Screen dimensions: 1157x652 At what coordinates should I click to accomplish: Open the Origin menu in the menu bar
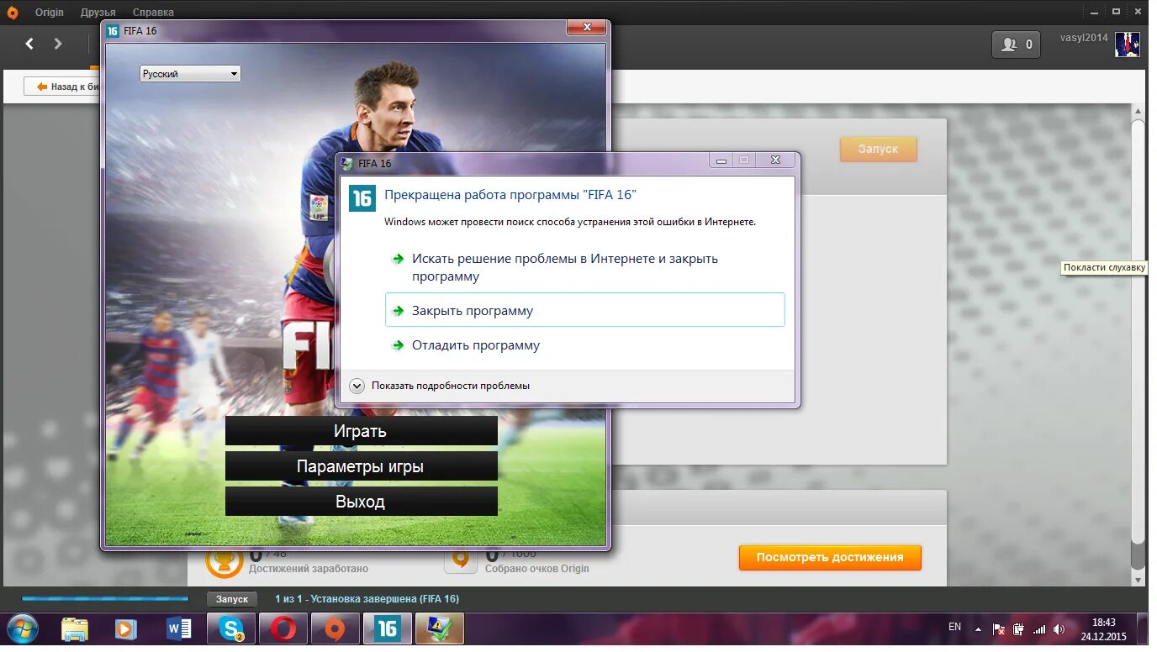[x=49, y=12]
